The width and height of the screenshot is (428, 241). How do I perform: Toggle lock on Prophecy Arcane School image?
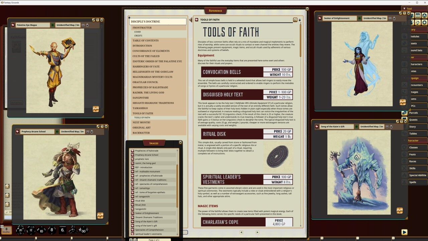point(92,132)
